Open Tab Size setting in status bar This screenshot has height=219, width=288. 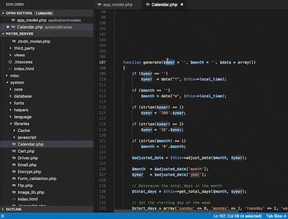276,216
